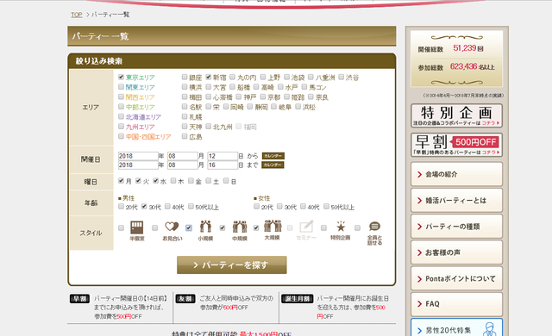The image size is (552, 336).
Task: Check the 半個室 style checkbox
Action: 121,227
